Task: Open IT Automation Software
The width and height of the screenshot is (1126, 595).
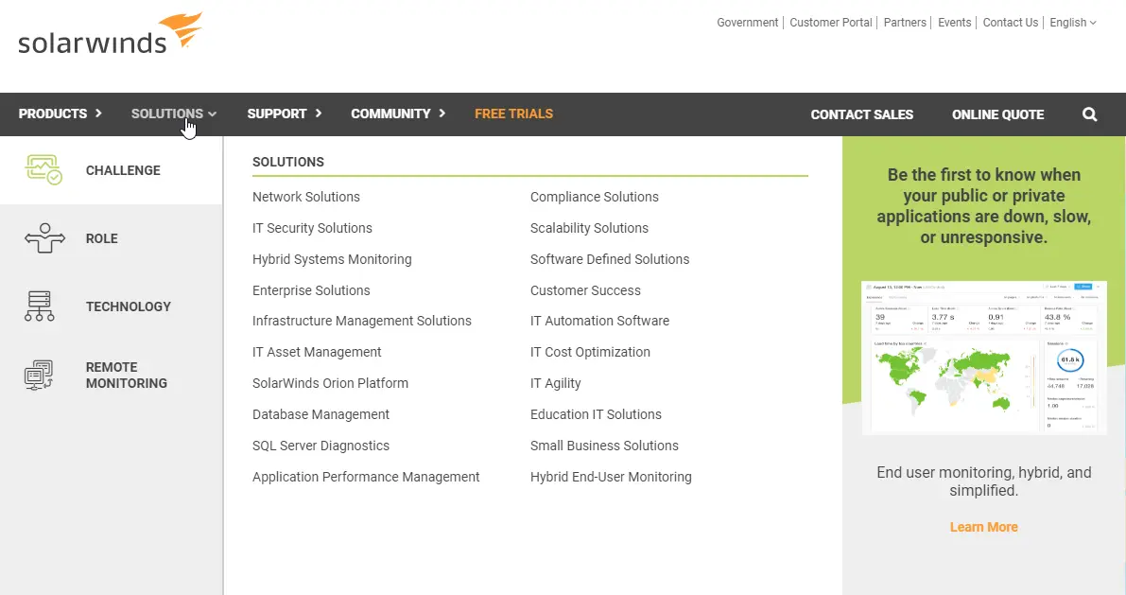Action: coord(599,322)
